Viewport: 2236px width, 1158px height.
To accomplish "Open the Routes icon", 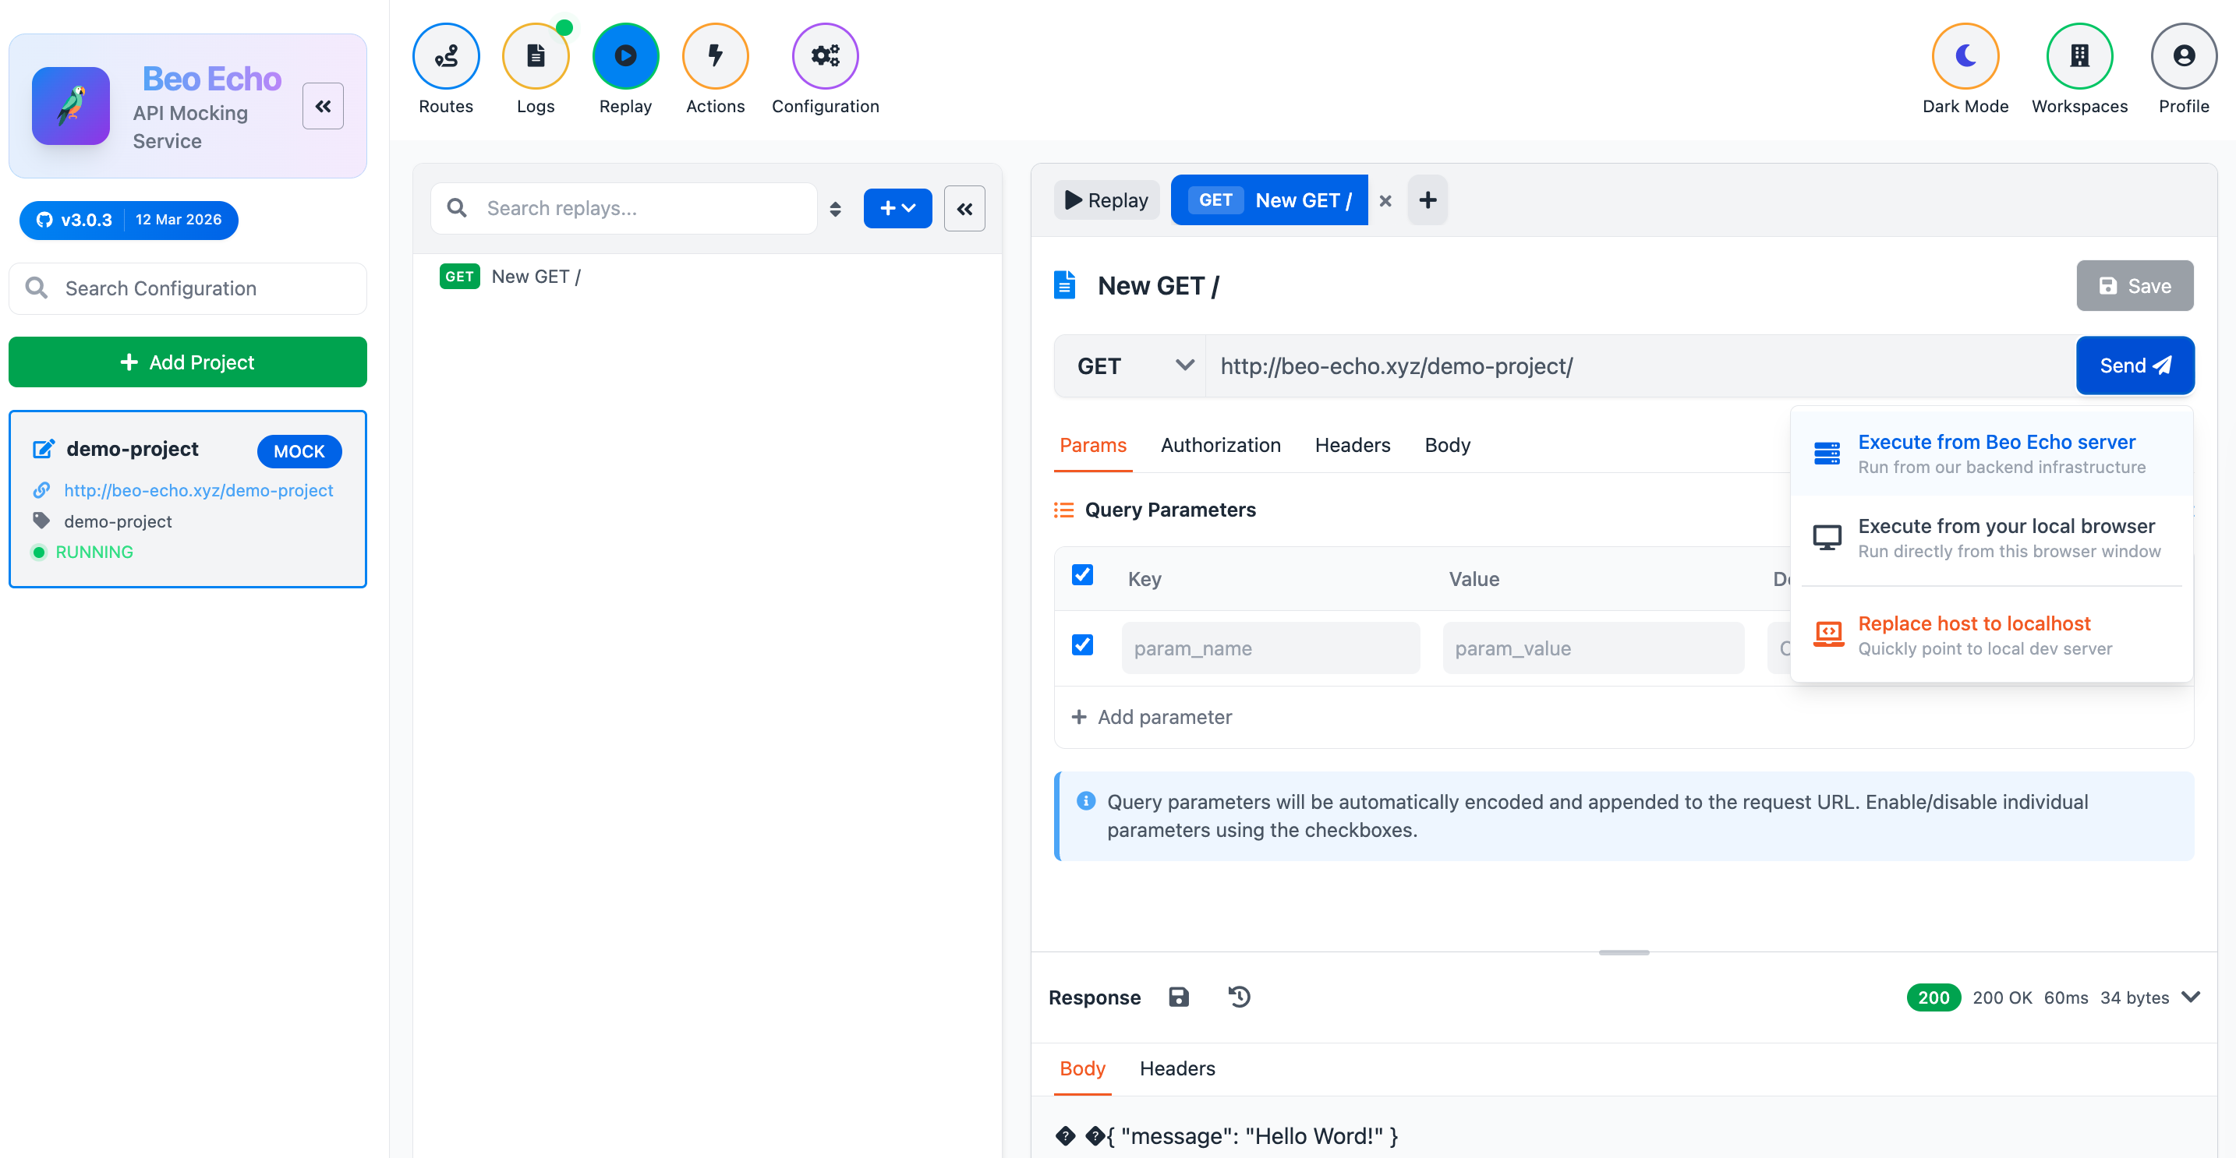I will tap(445, 56).
